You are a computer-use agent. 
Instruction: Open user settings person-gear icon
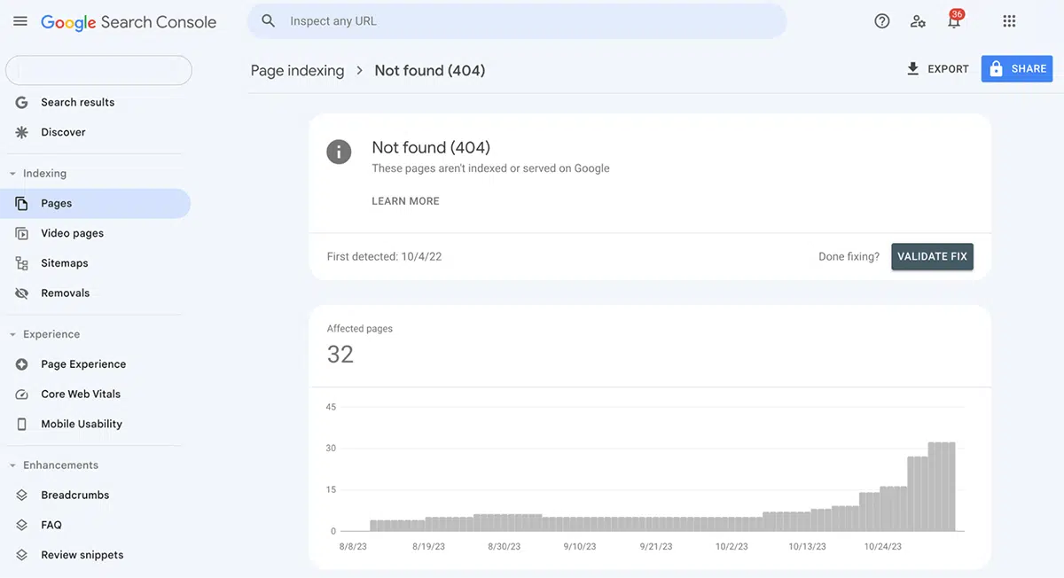pyautogui.click(x=919, y=21)
